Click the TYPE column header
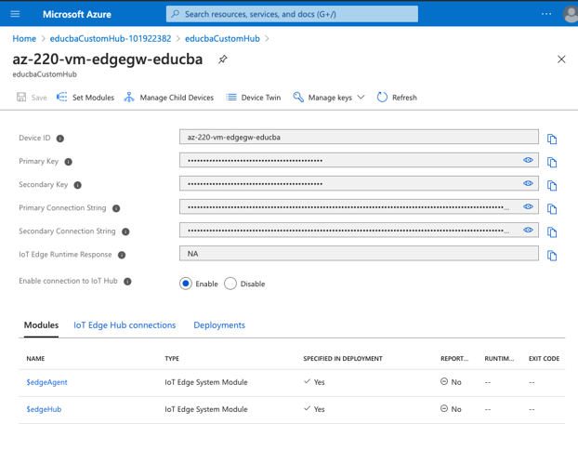This screenshot has height=450, width=578. tap(172, 359)
